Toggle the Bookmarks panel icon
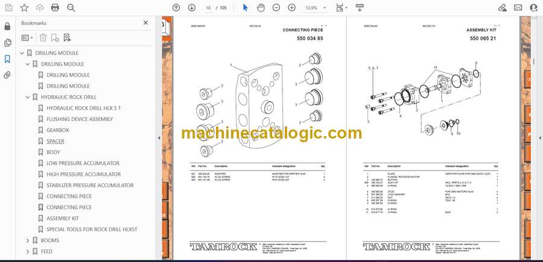The image size is (543, 262). tap(7, 59)
